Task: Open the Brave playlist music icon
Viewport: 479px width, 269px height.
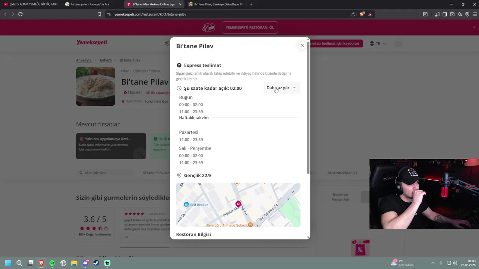Action: [x=437, y=14]
